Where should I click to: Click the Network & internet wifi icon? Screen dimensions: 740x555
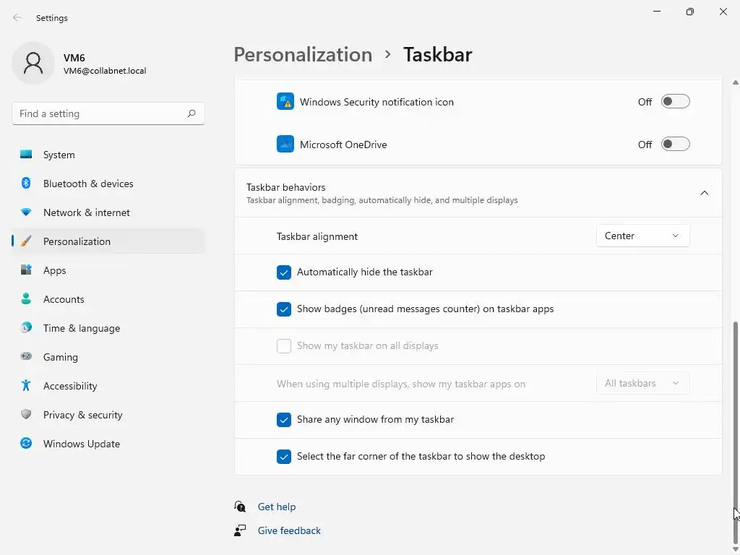pos(26,212)
